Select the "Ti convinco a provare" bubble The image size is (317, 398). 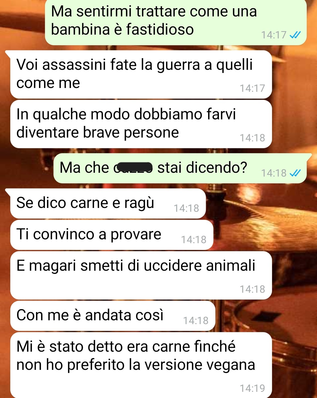tap(112, 235)
